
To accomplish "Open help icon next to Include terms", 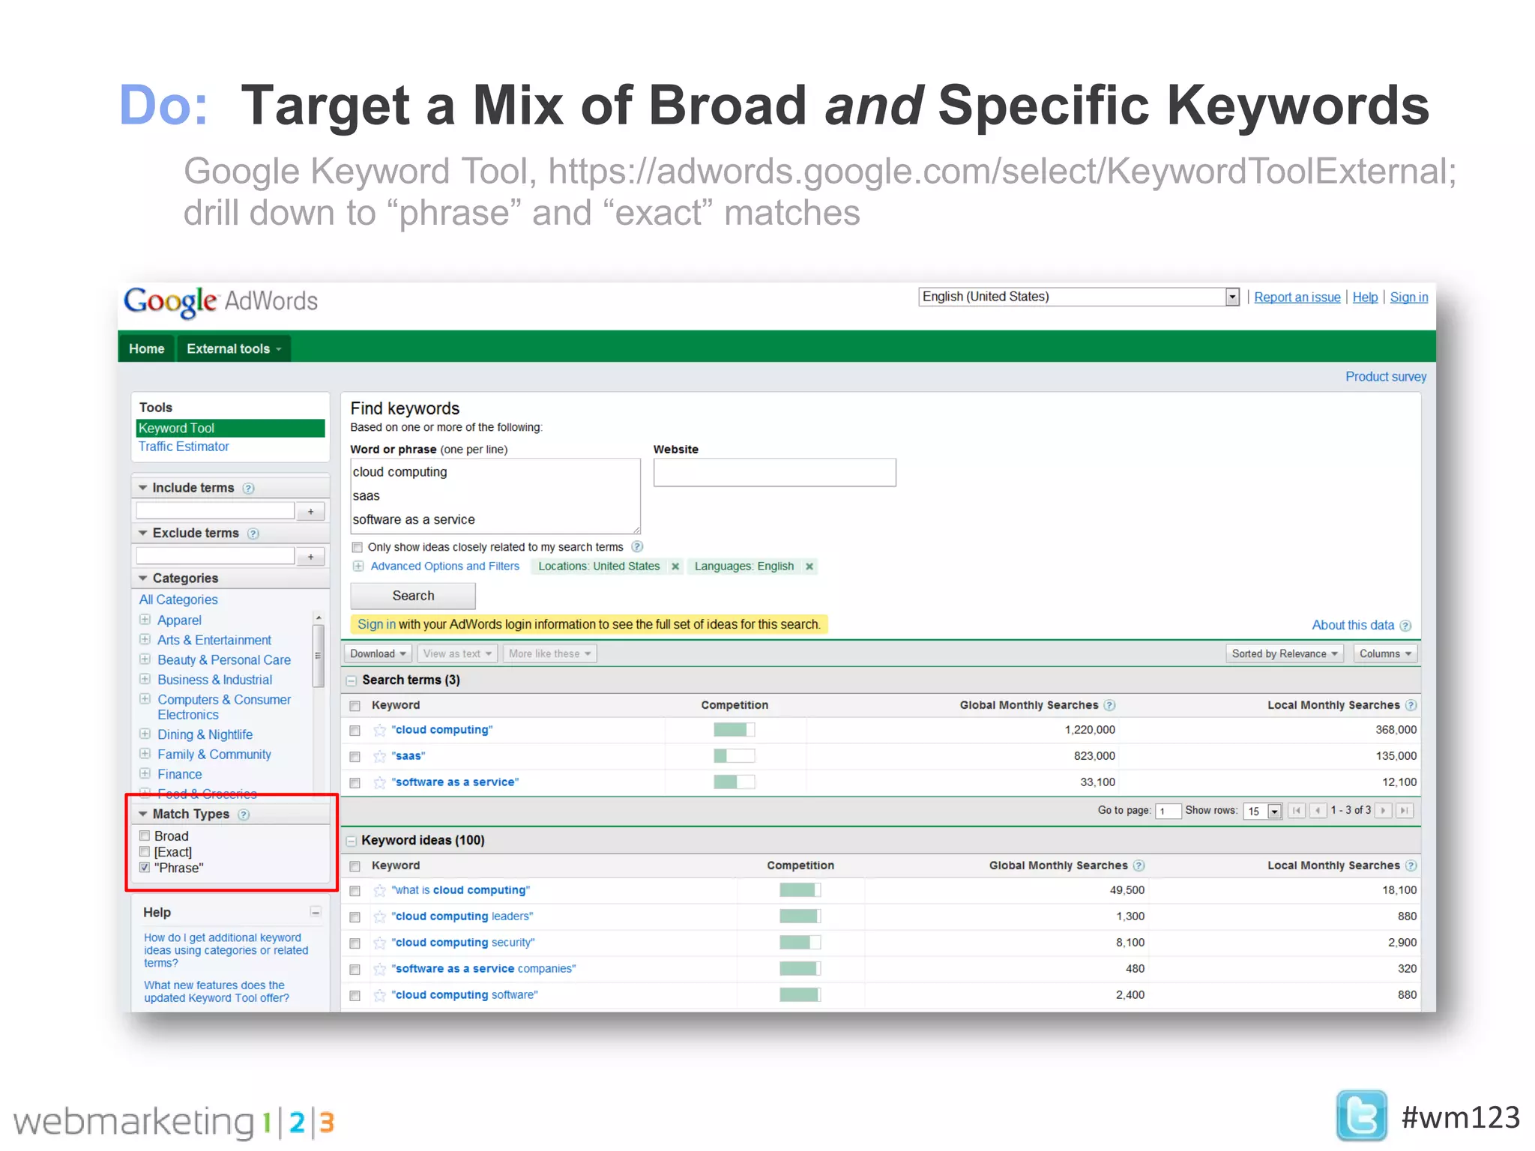I will [x=249, y=489].
